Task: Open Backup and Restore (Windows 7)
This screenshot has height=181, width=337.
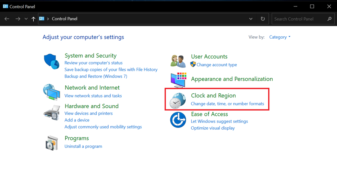Action: (x=95, y=76)
